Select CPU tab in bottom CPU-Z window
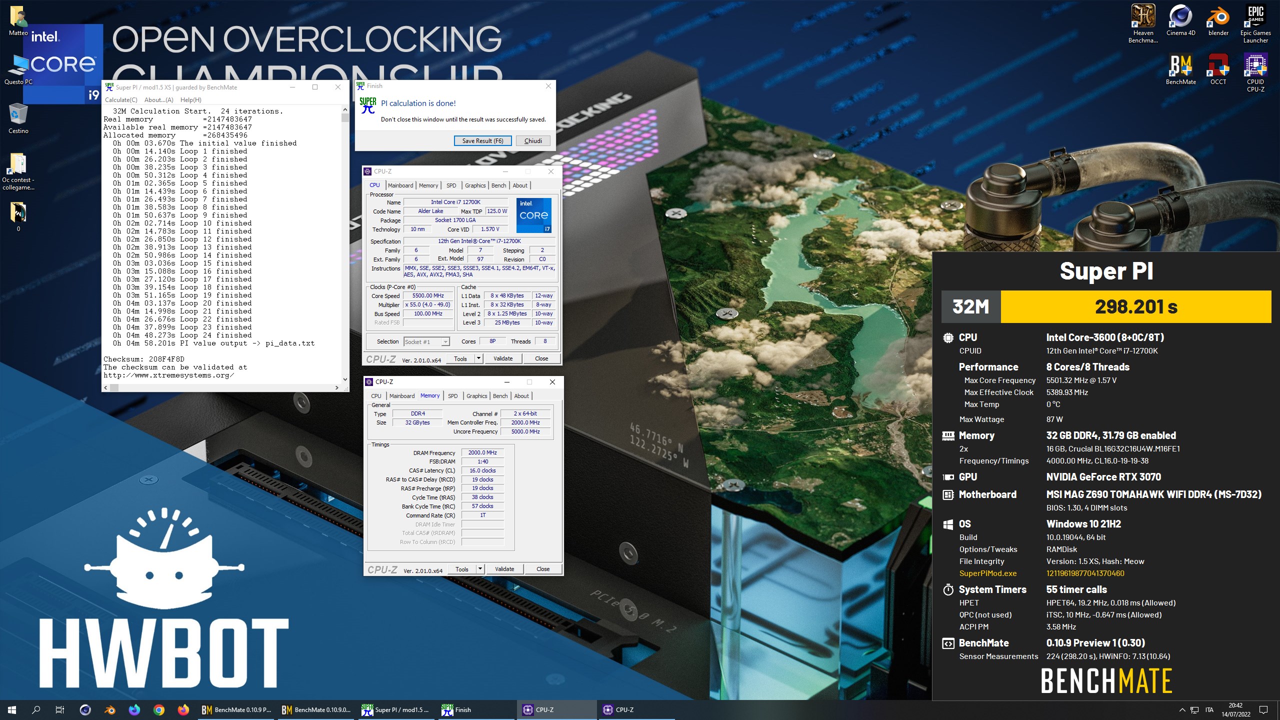The image size is (1280, 720). point(376,396)
